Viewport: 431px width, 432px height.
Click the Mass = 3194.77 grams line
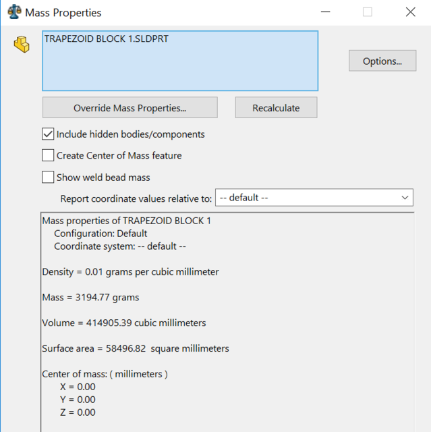90,297
